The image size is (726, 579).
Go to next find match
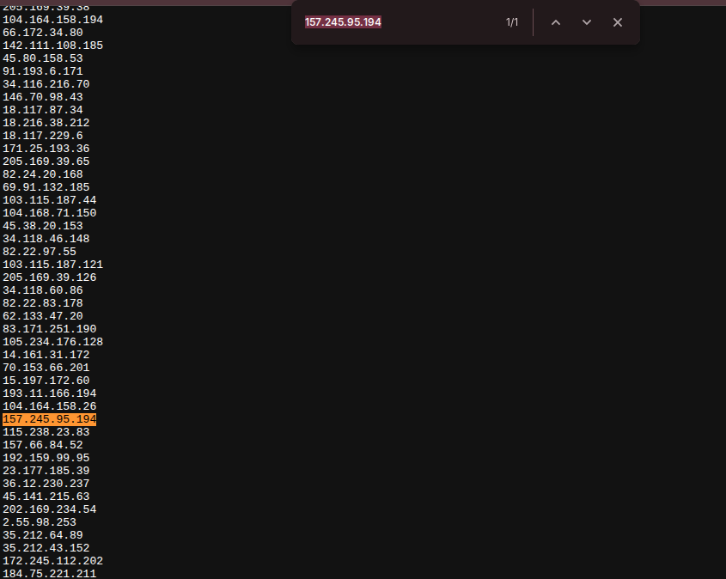tap(587, 22)
